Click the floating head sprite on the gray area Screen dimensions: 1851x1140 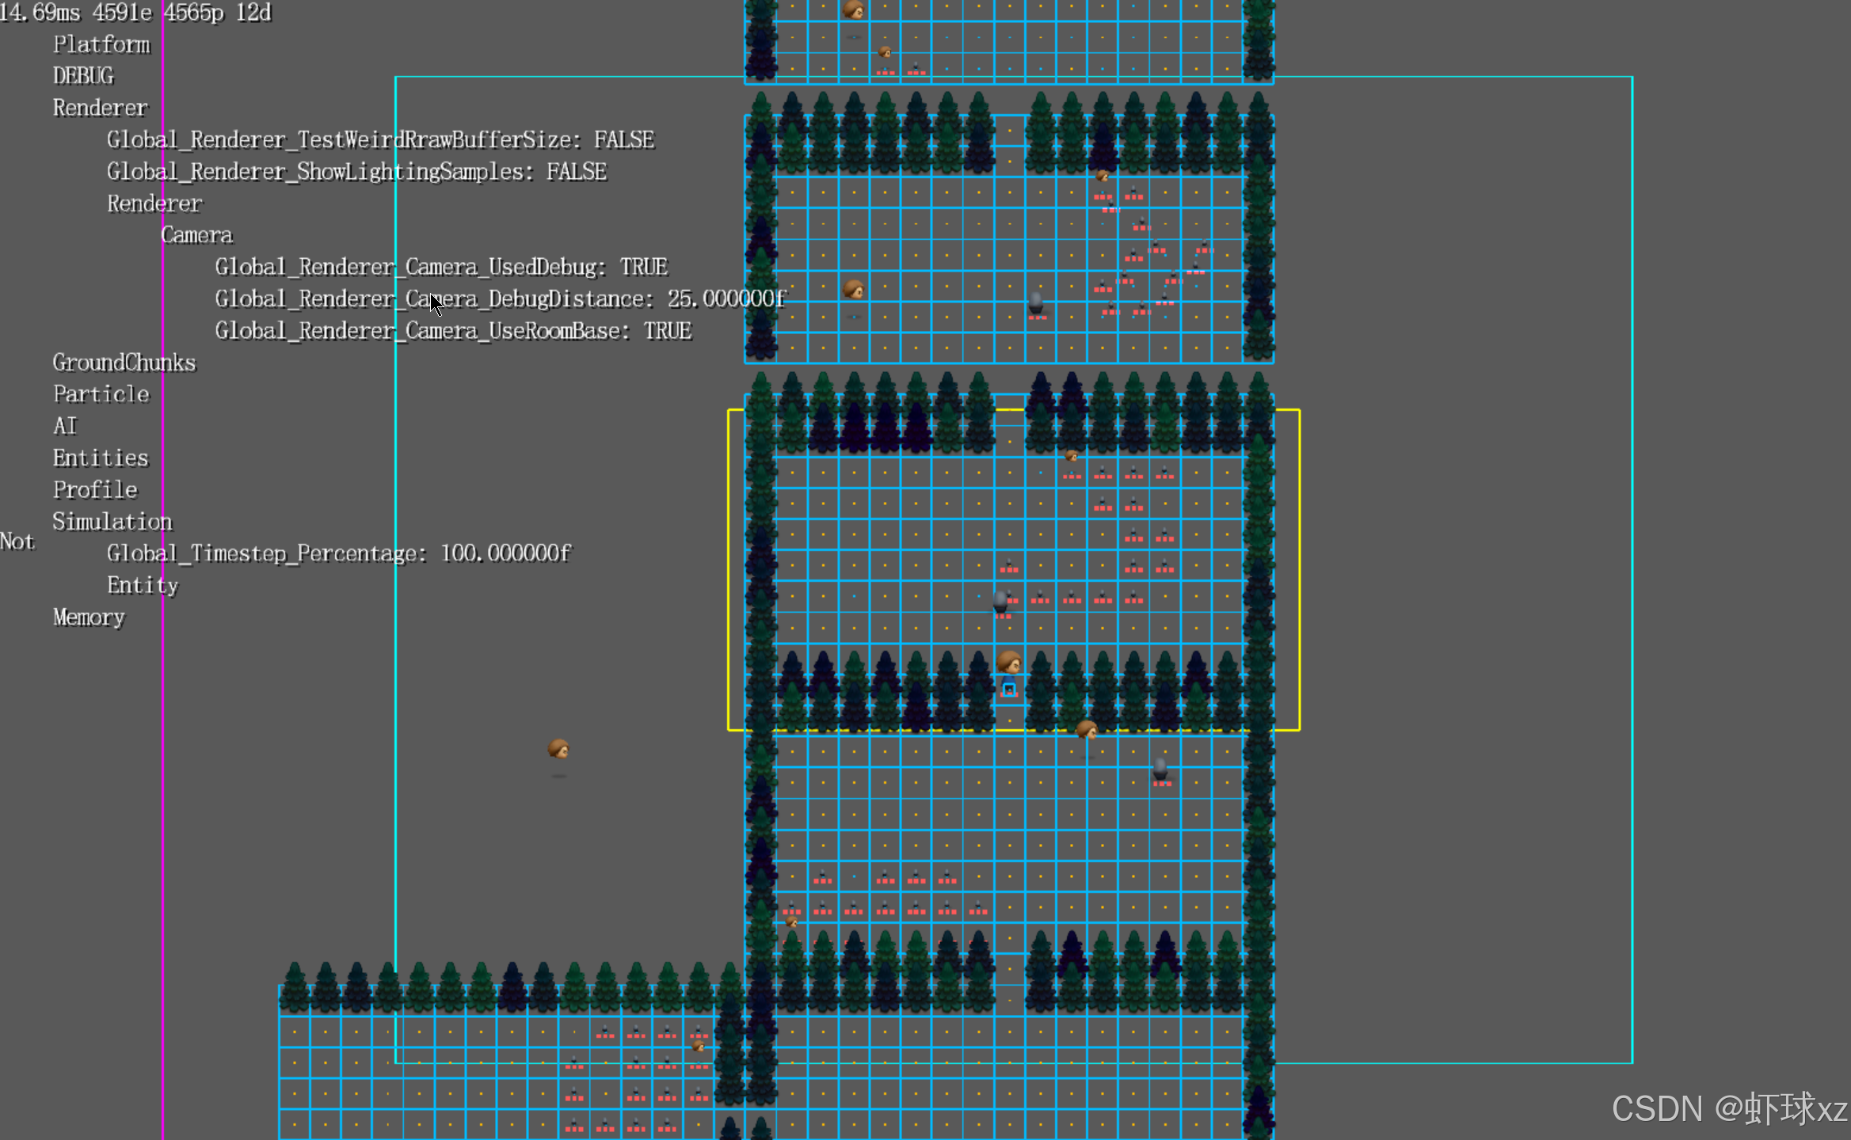(x=558, y=748)
